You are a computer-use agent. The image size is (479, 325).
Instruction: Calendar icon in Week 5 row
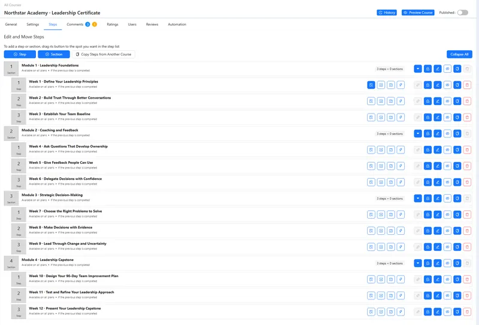point(391,166)
